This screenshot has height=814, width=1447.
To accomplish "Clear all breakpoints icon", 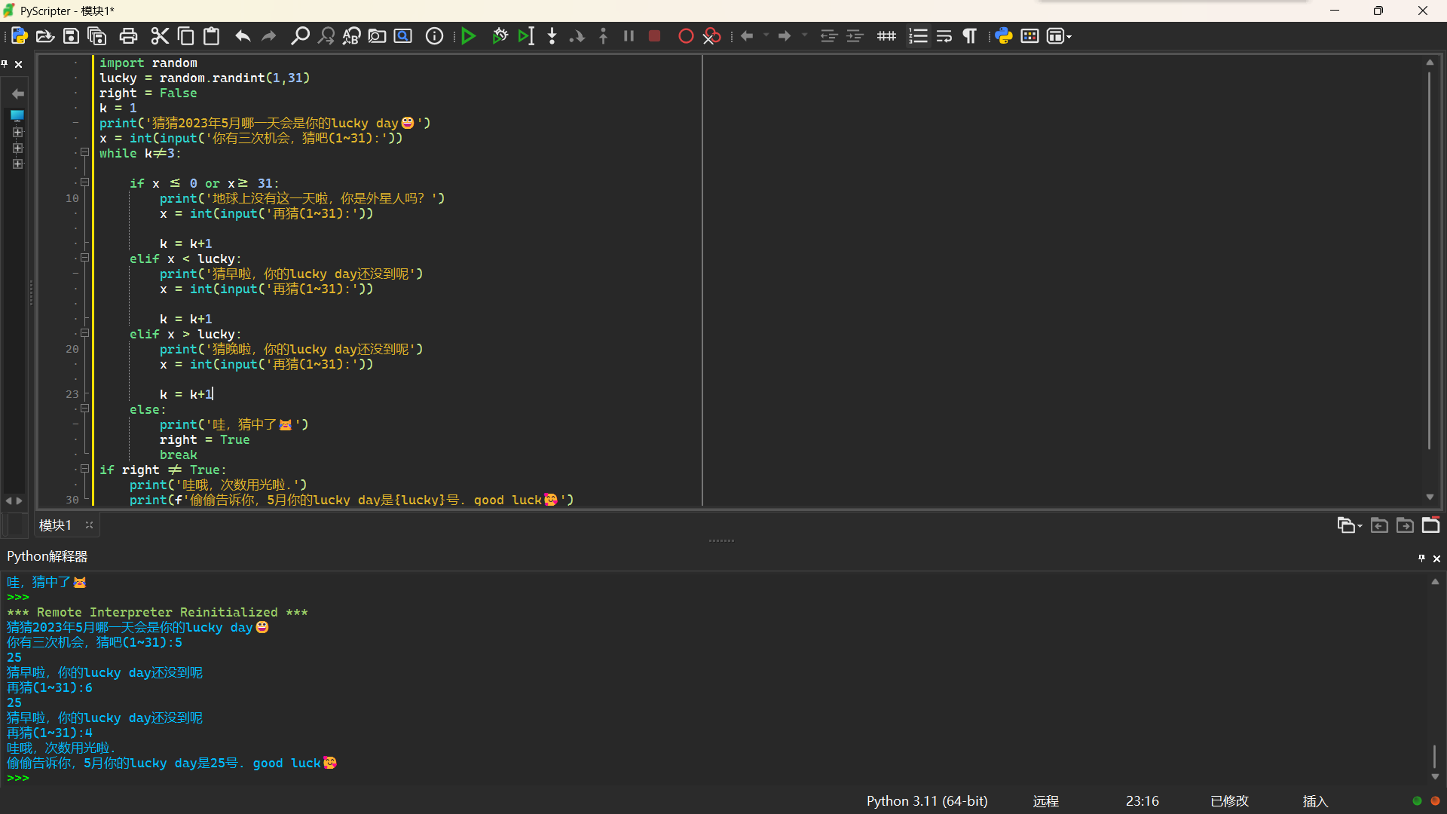I will [711, 36].
